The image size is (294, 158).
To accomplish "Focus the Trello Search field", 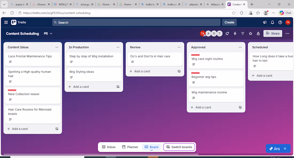I will click(x=136, y=22).
